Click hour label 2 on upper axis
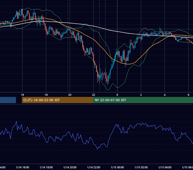Image resolution: width=193 pixels, height=170 pixels. tap(141, 95)
